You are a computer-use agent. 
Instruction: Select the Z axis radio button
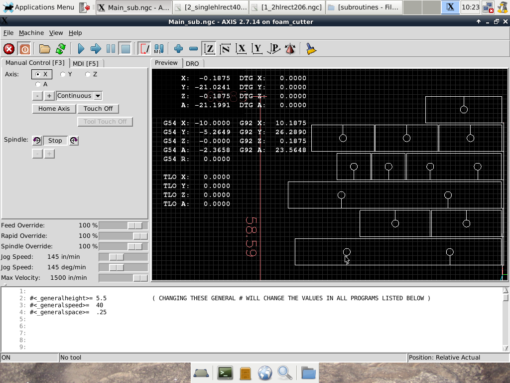[88, 74]
